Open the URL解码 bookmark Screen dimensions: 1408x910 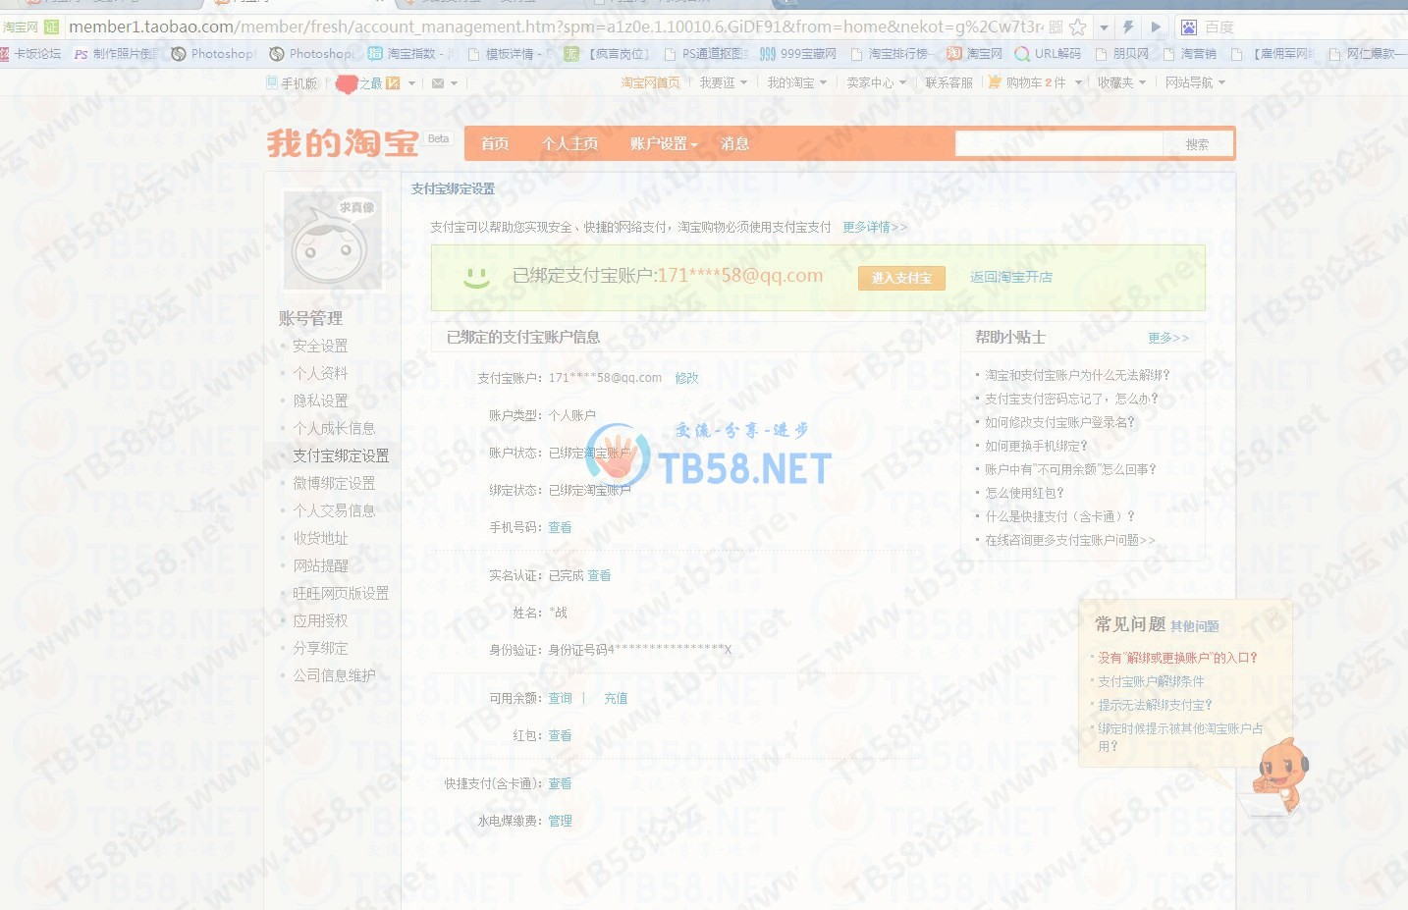pyautogui.click(x=1048, y=54)
